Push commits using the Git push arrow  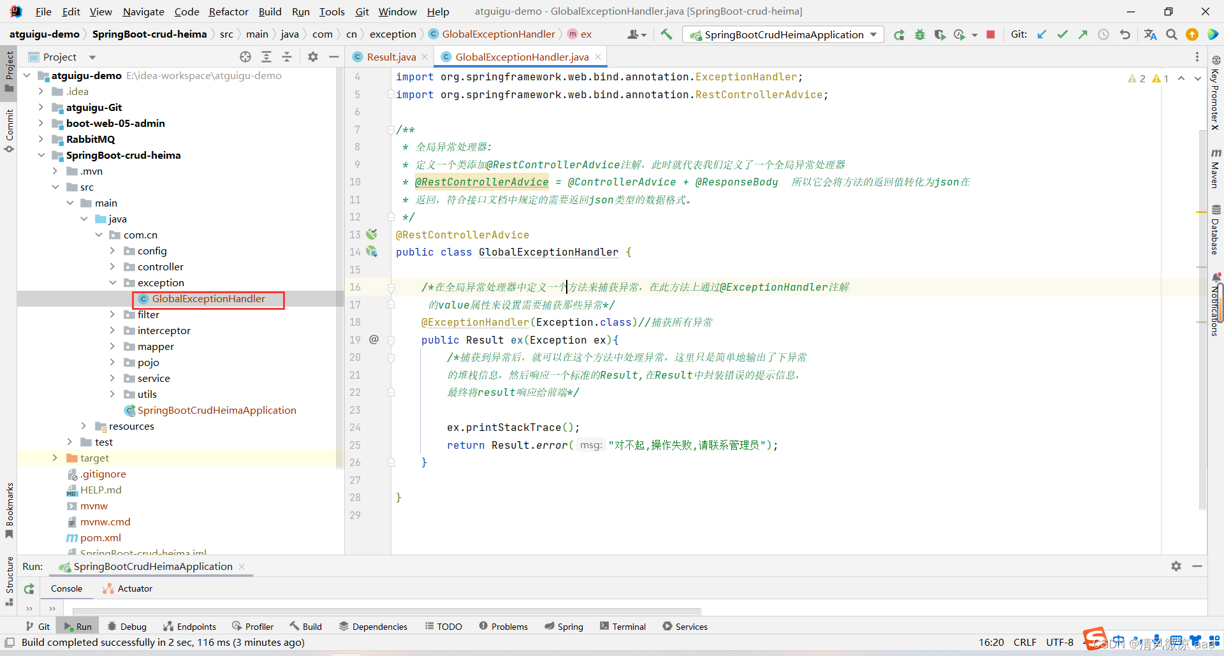[x=1082, y=34]
